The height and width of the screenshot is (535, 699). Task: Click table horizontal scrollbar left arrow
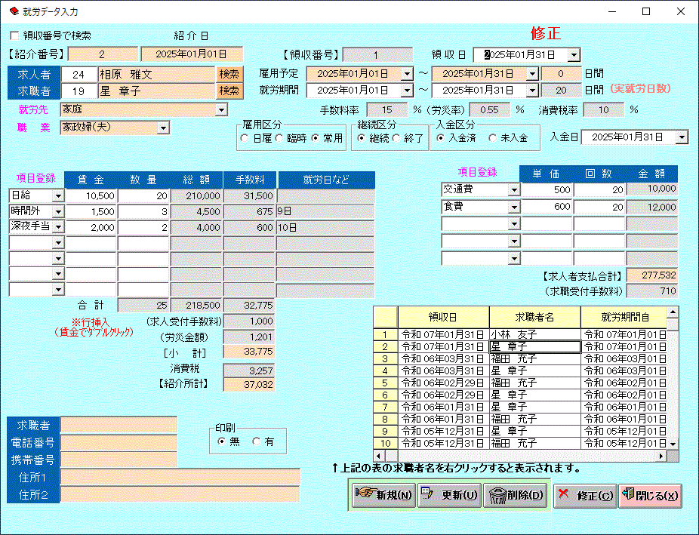[x=380, y=456]
